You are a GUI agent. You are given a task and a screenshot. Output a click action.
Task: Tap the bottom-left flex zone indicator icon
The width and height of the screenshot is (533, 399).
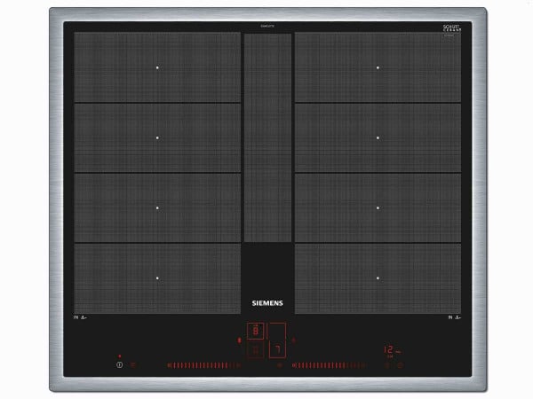pyautogui.click(x=80, y=316)
